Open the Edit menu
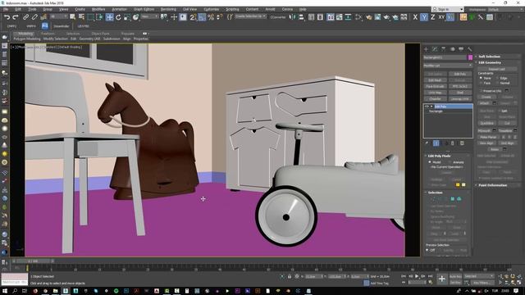525x295 pixels. (18, 9)
